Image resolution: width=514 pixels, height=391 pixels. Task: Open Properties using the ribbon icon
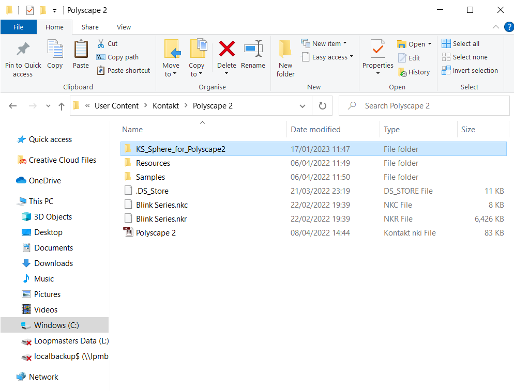377,50
